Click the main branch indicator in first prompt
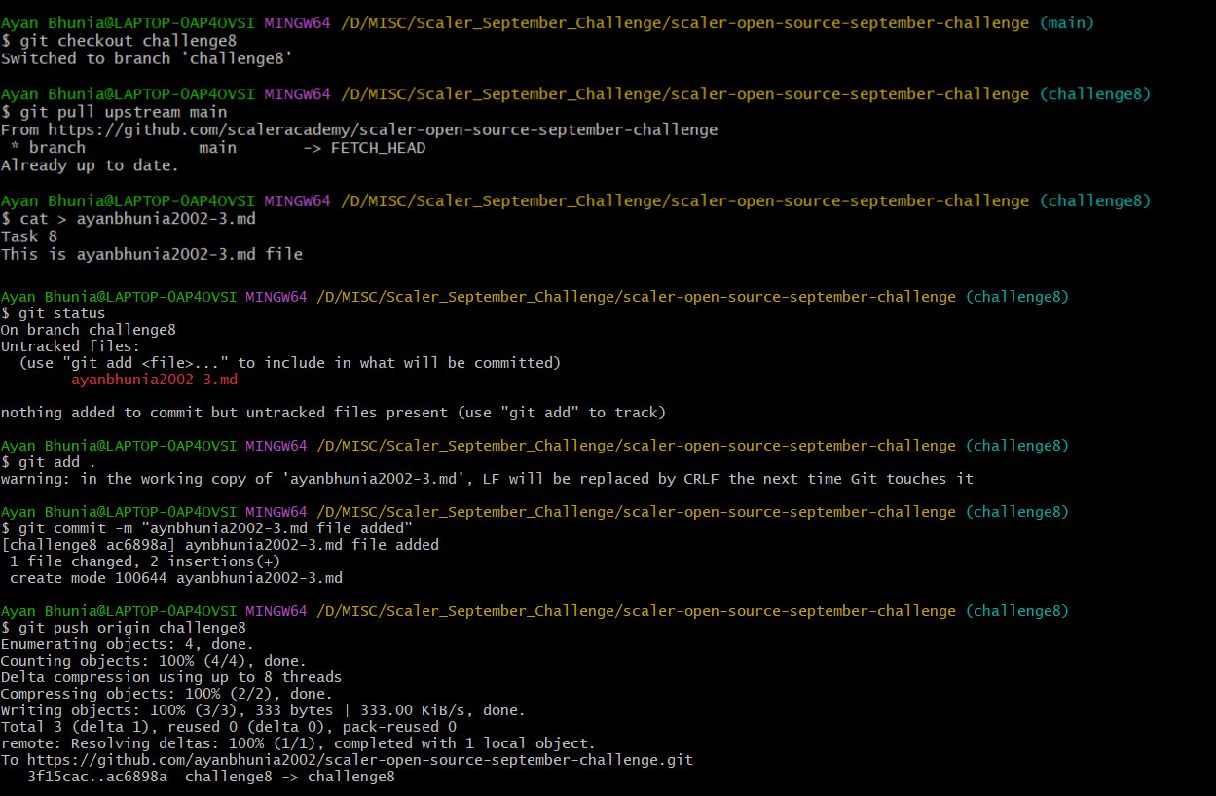The height and width of the screenshot is (796, 1216). (1066, 21)
